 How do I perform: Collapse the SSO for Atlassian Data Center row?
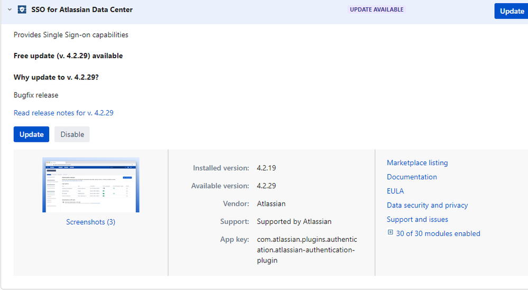[x=10, y=10]
